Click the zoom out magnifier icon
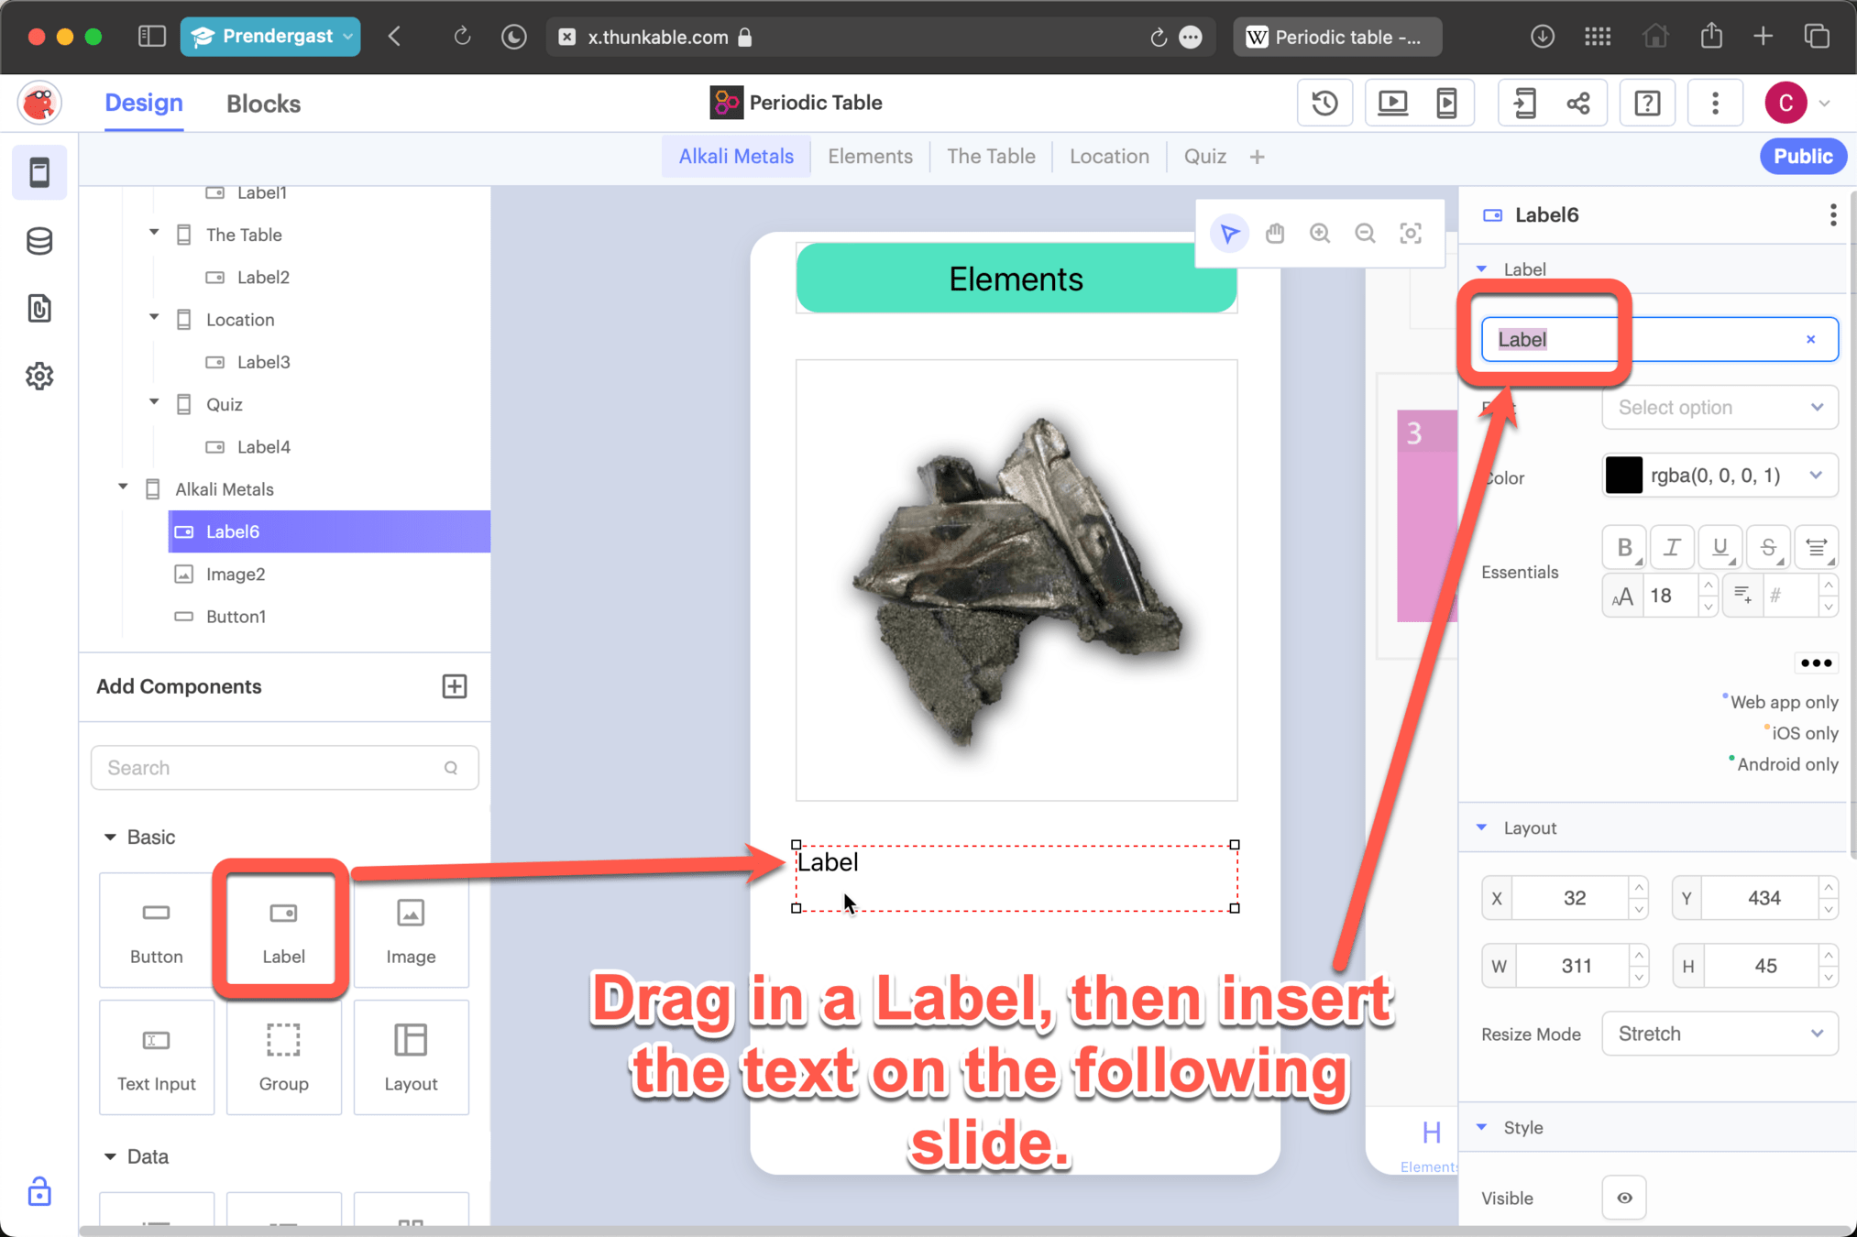Viewport: 1857px width, 1237px height. coord(1365,234)
